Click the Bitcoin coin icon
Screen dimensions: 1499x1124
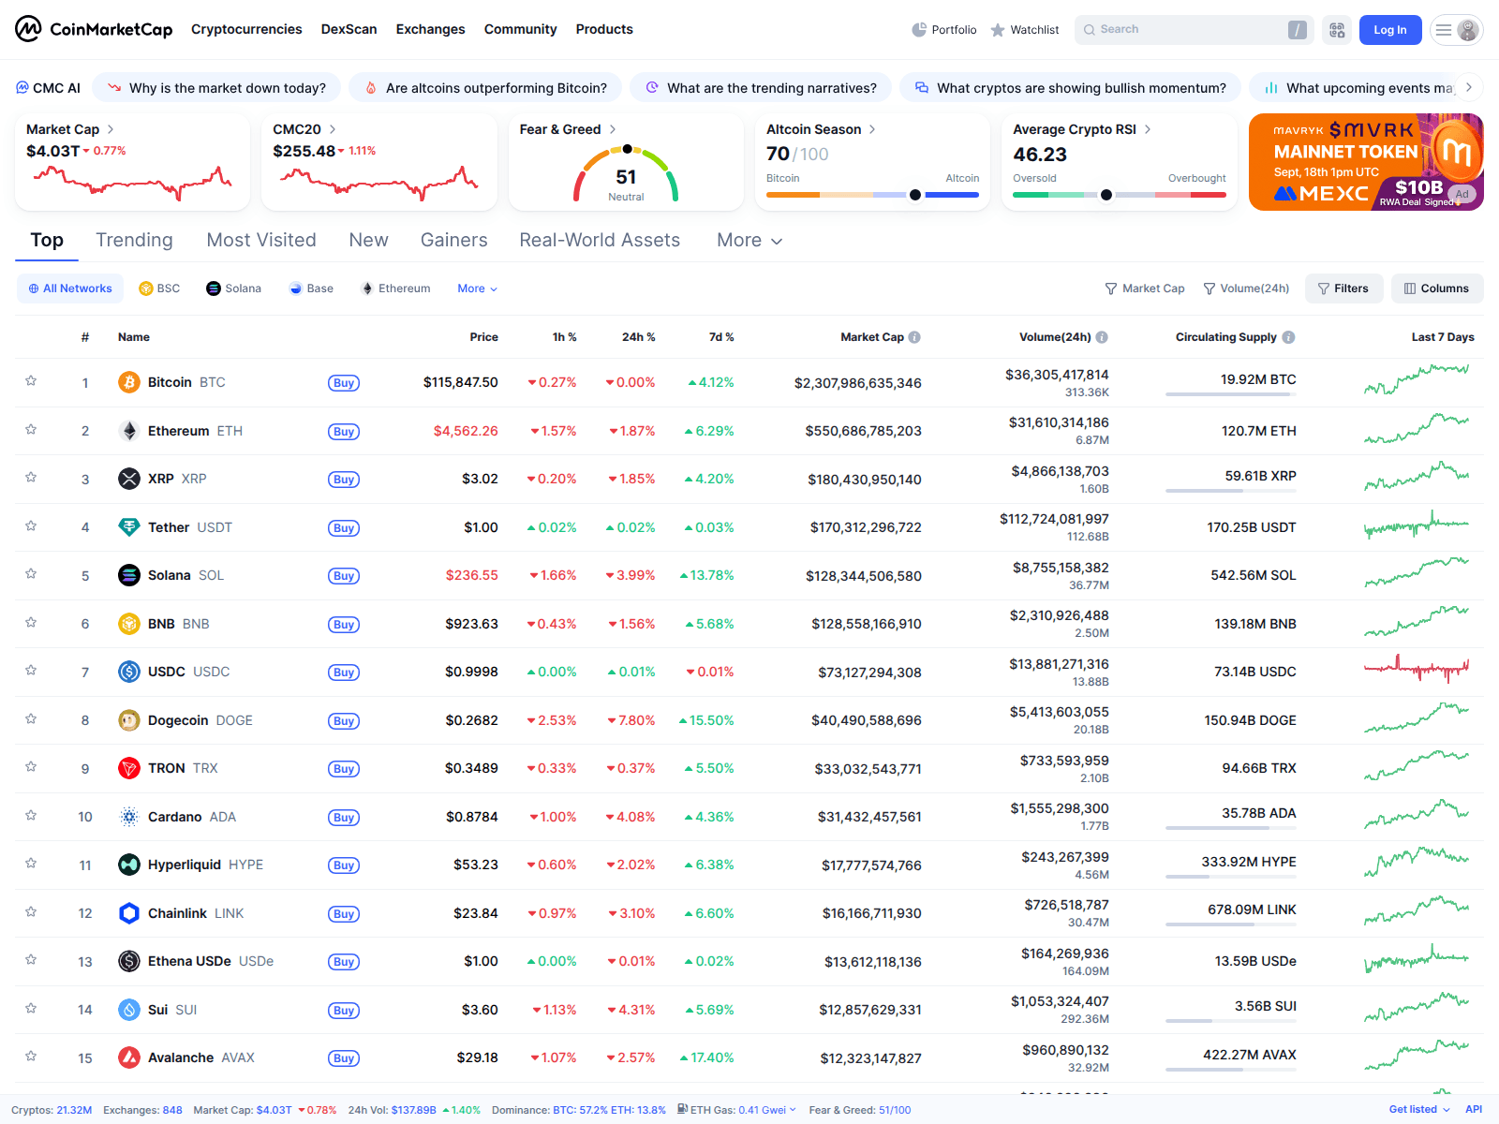point(129,382)
